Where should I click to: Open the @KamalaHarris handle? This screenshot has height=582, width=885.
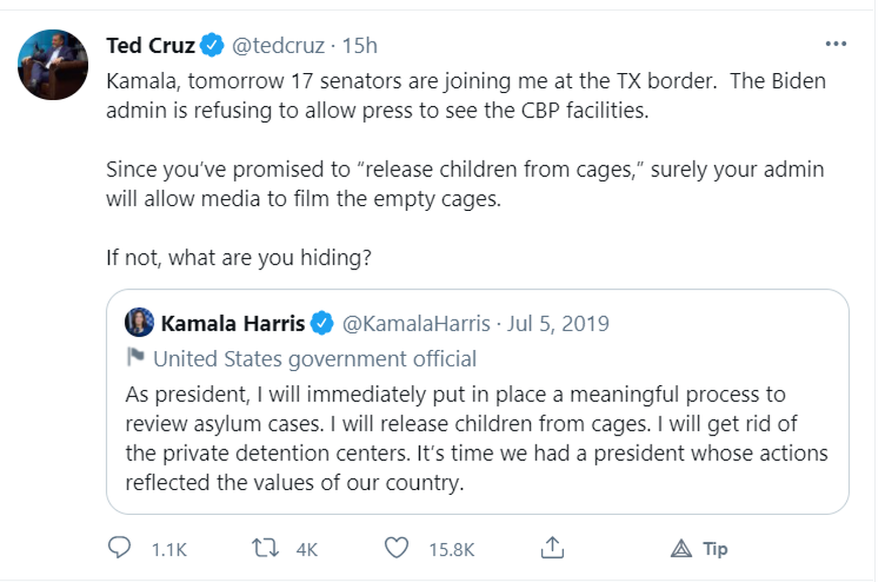click(416, 324)
